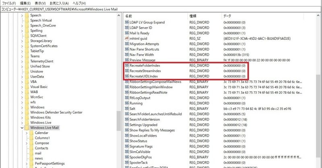
Task: Select the RibbonSettingsMainWindow value name
Action: tap(151, 87)
